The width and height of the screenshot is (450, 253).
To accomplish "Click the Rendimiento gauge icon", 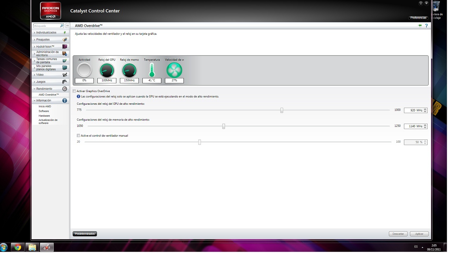I will [x=65, y=89].
